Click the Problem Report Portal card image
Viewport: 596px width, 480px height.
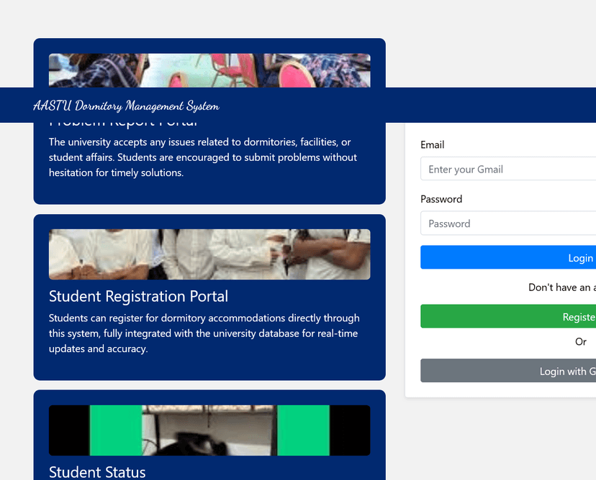[x=209, y=70]
